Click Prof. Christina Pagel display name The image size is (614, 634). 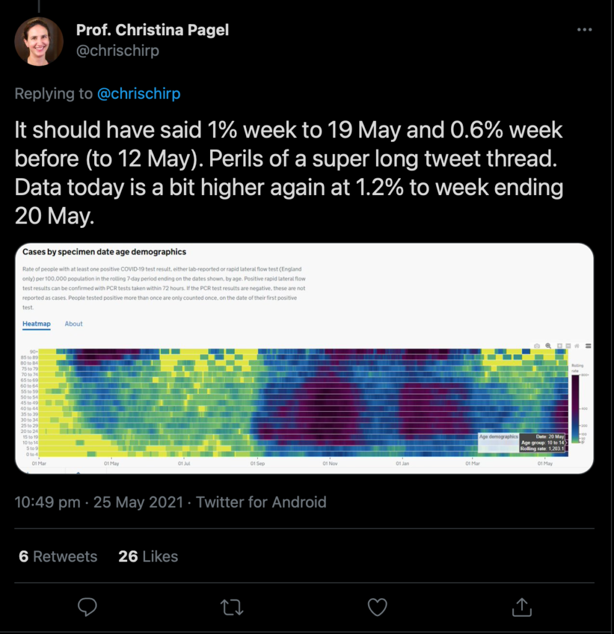coord(152,30)
